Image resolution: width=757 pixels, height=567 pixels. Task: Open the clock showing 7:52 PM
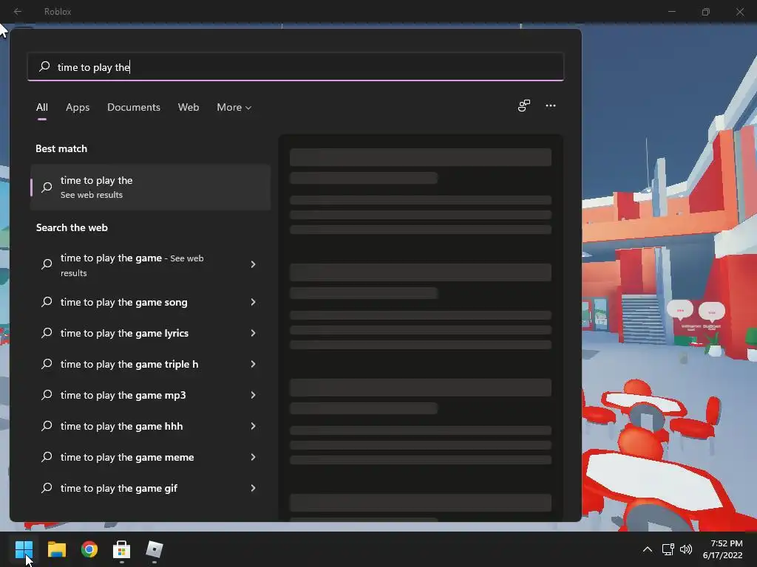(723, 549)
